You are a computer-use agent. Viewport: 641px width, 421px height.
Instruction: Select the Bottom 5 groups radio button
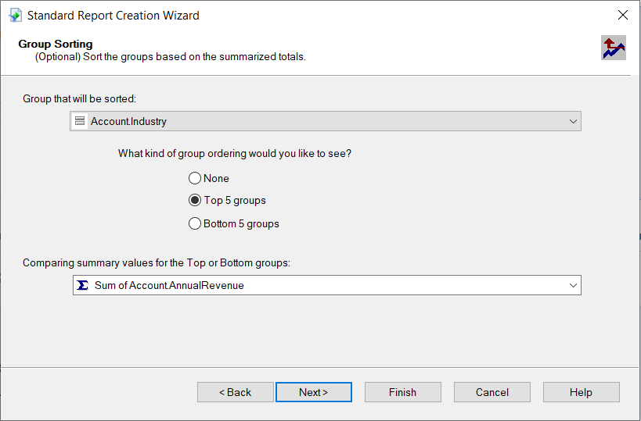(195, 223)
